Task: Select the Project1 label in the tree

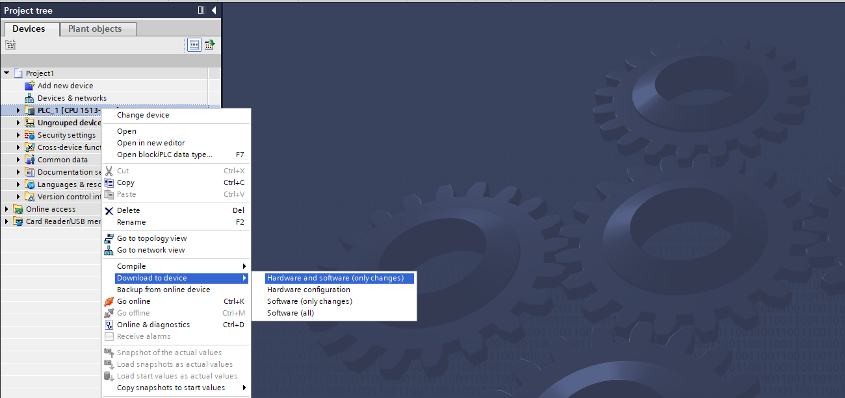Action: (x=40, y=73)
